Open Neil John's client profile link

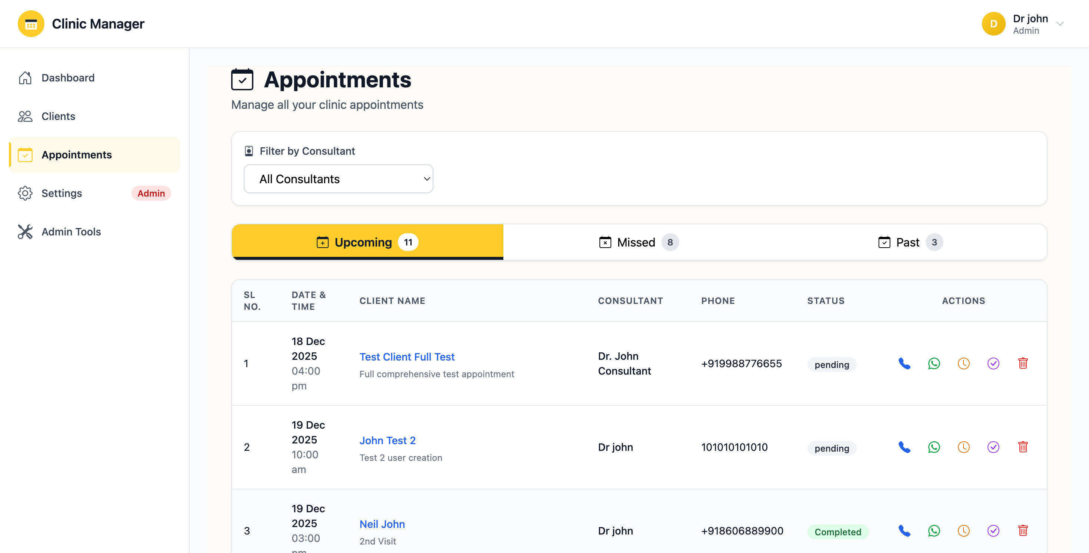point(382,524)
